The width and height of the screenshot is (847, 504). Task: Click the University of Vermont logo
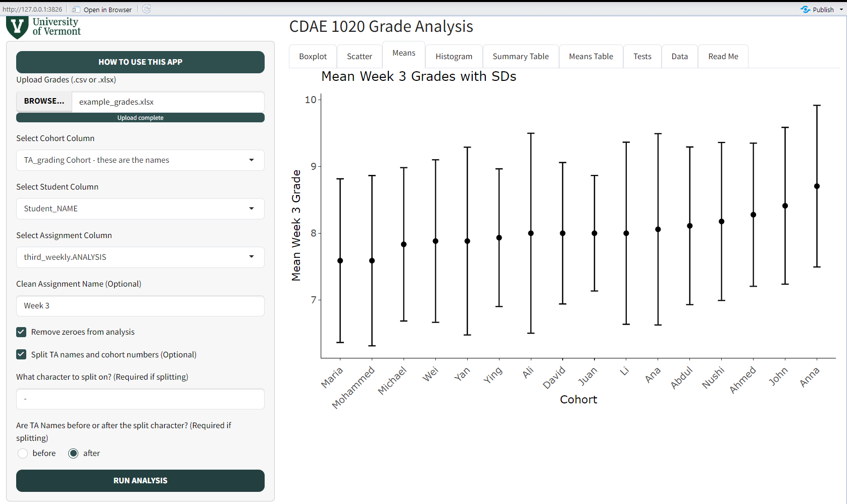coord(43,27)
